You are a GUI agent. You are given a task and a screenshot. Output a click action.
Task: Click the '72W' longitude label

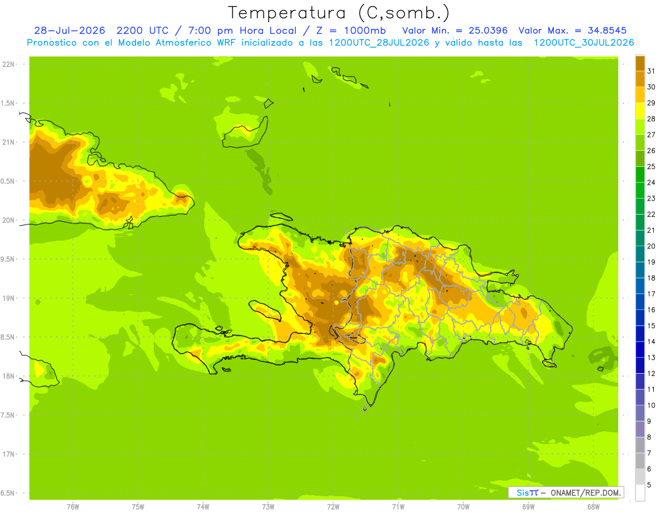point(333,507)
